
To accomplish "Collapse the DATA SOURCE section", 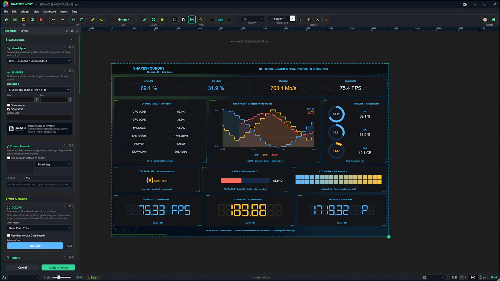I will [72, 40].
